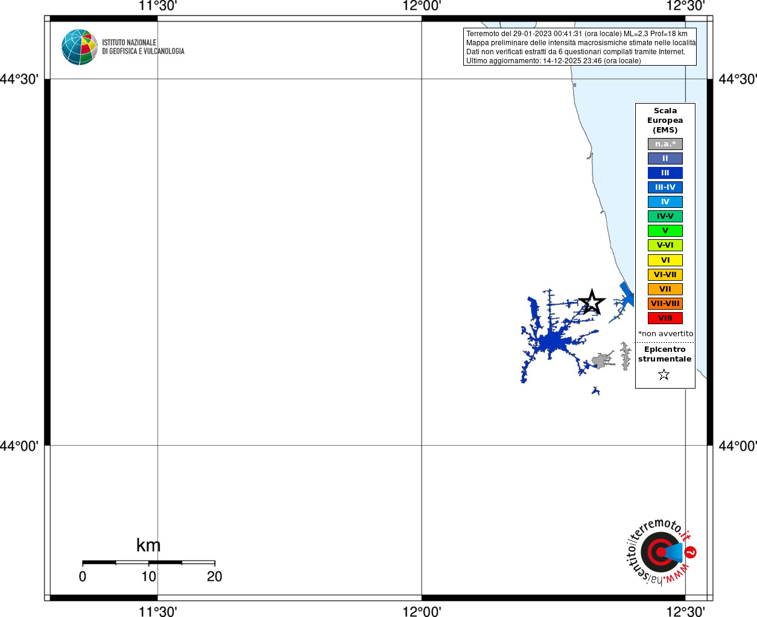
Task: Click the epicenter star on the map
Action: point(592,302)
